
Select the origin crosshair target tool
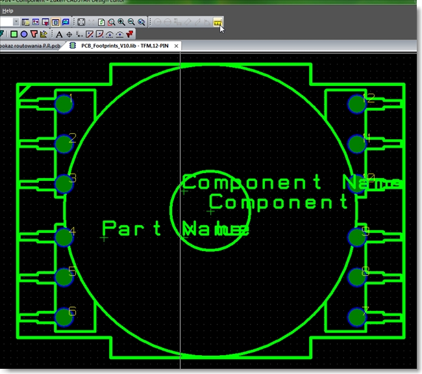tap(69, 34)
